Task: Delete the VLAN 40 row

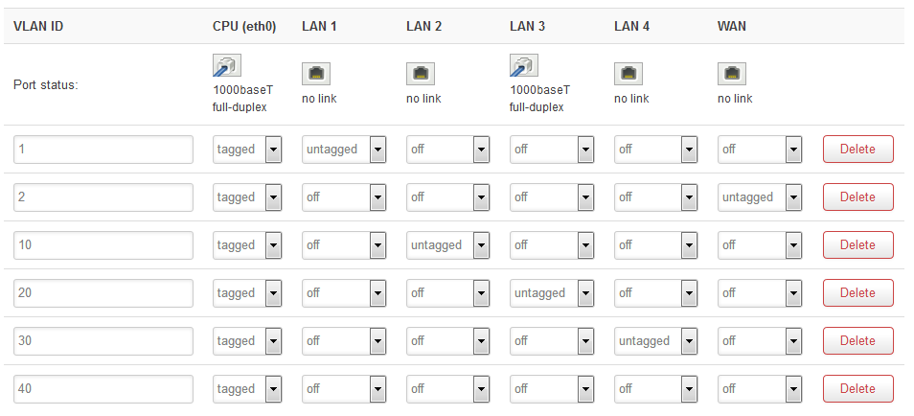Action: point(858,388)
